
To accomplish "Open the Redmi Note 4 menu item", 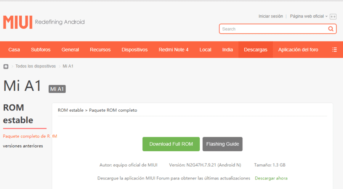I will (173, 50).
